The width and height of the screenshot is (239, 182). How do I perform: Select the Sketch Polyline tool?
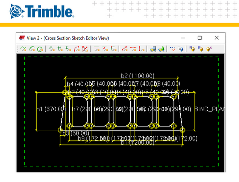pos(23,49)
